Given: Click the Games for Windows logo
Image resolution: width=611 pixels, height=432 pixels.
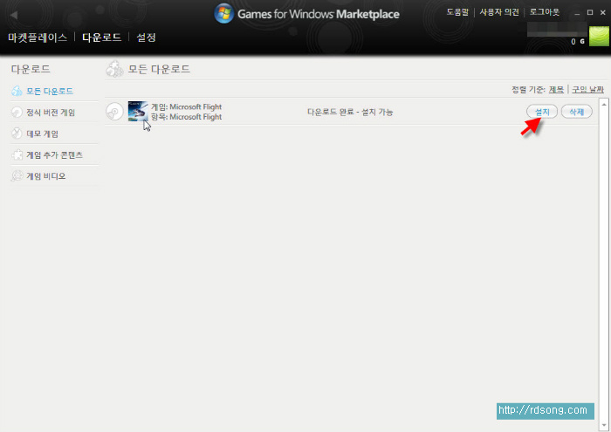Looking at the screenshot, I should [224, 14].
